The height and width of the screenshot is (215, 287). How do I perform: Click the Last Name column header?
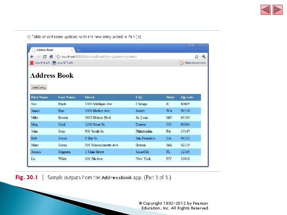click(67, 97)
